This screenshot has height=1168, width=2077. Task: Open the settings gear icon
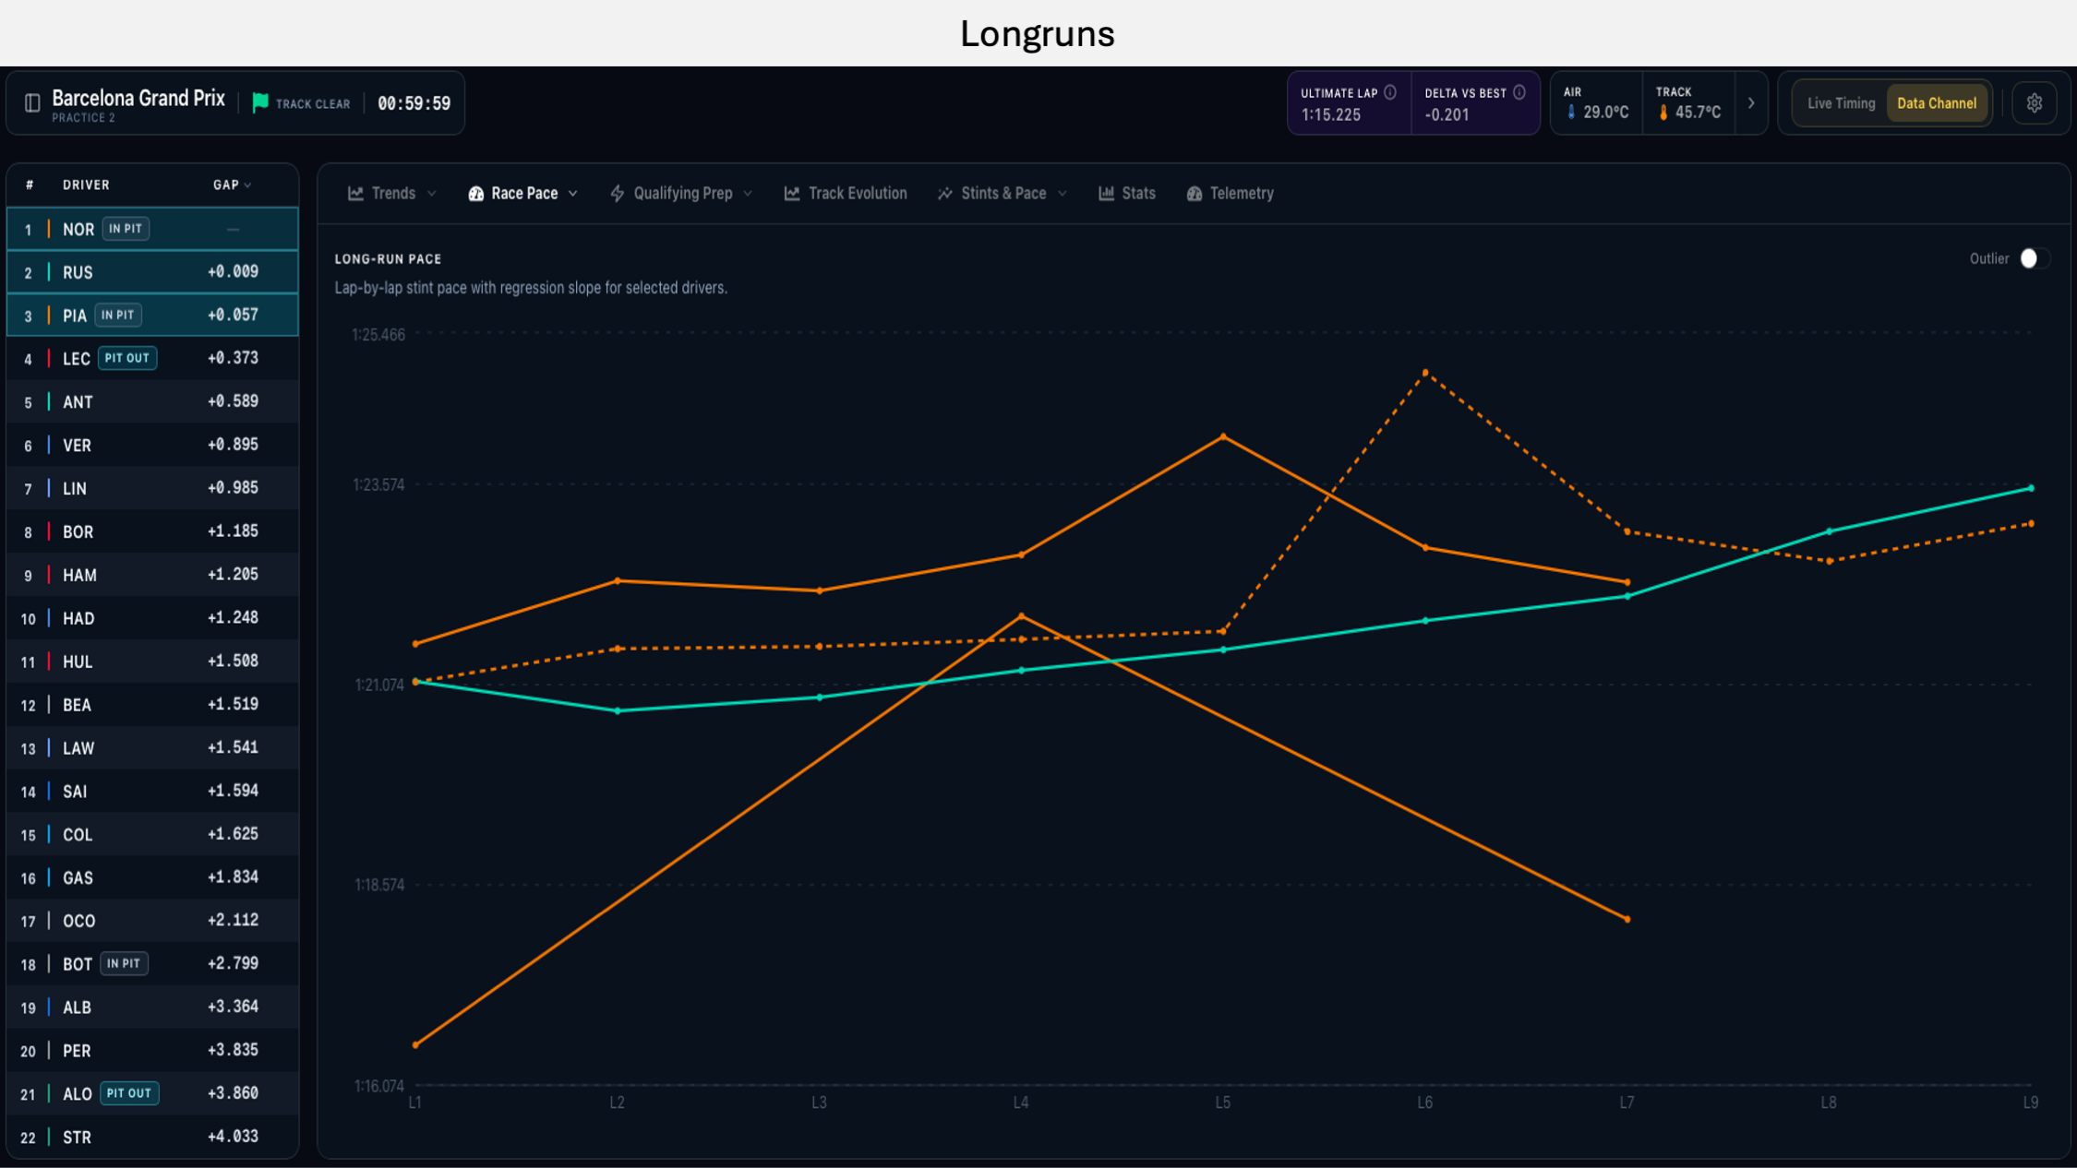[2034, 103]
